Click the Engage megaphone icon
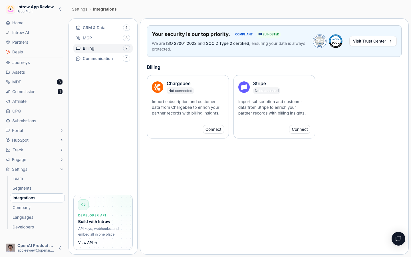The image size is (411, 257). [8, 160]
